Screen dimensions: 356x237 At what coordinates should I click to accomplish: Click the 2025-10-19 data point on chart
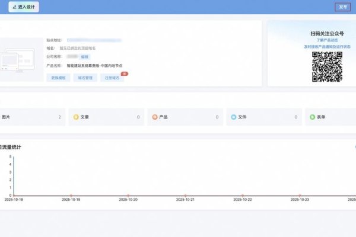coord(71,196)
